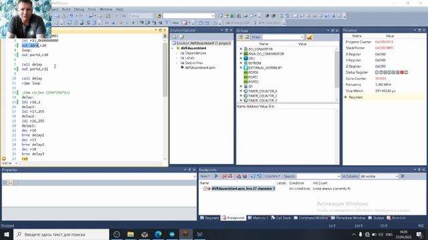428x240 pixels.
Task: Select TIMER_COUNTER_1 in IO View
Action: click(262, 96)
